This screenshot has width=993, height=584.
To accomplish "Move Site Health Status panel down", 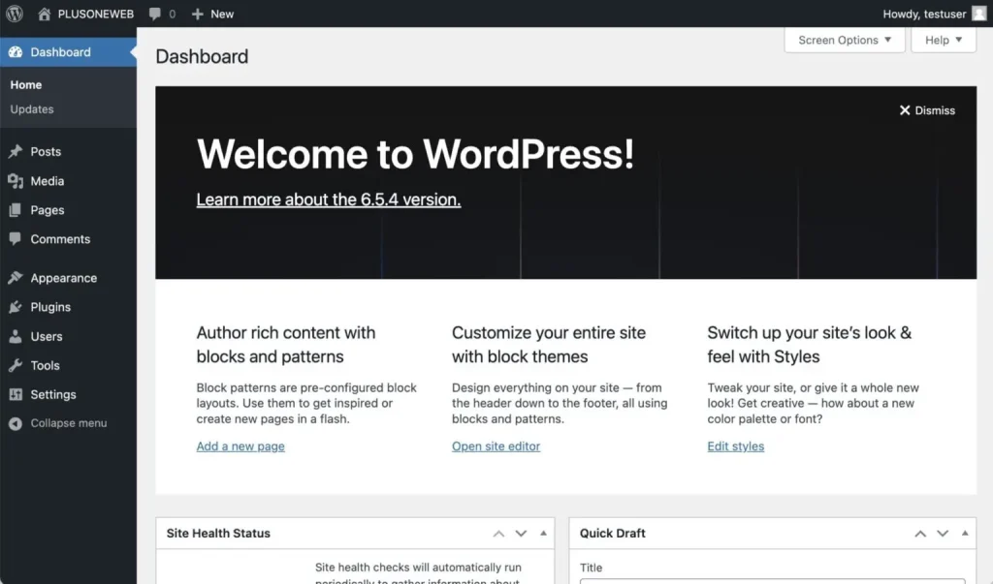I will [521, 534].
